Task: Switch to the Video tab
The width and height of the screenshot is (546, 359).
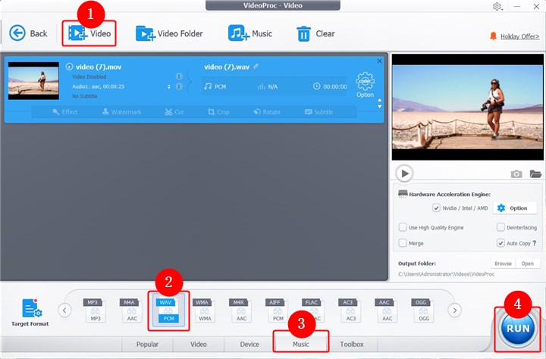Action: [199, 344]
